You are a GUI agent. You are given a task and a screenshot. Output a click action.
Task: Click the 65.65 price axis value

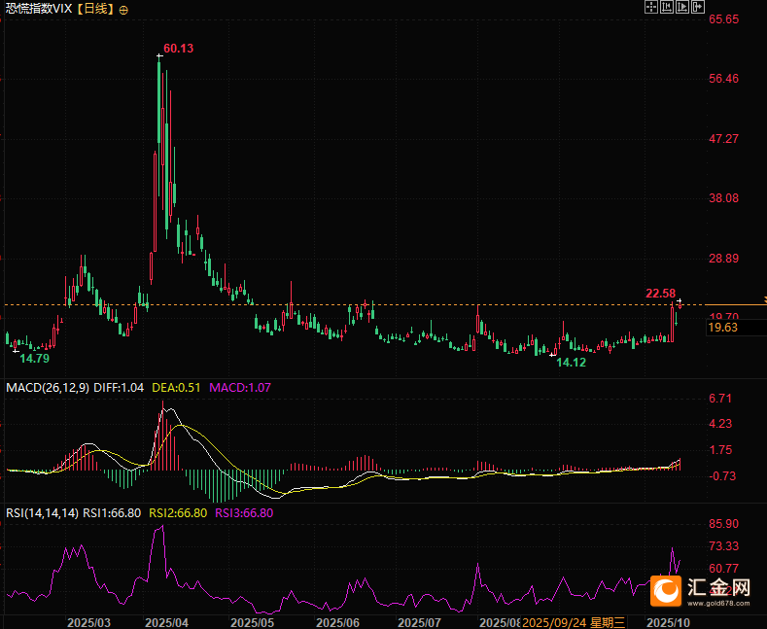click(x=724, y=19)
